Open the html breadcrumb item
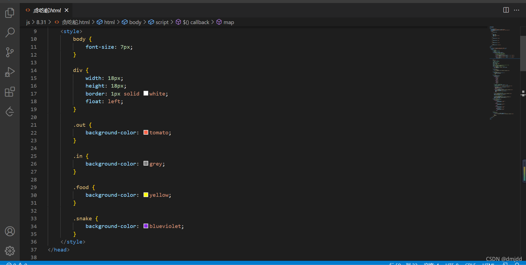526x265 pixels. (x=109, y=22)
